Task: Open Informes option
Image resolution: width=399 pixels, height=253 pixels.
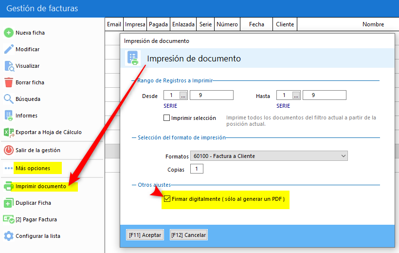Action: [26, 116]
